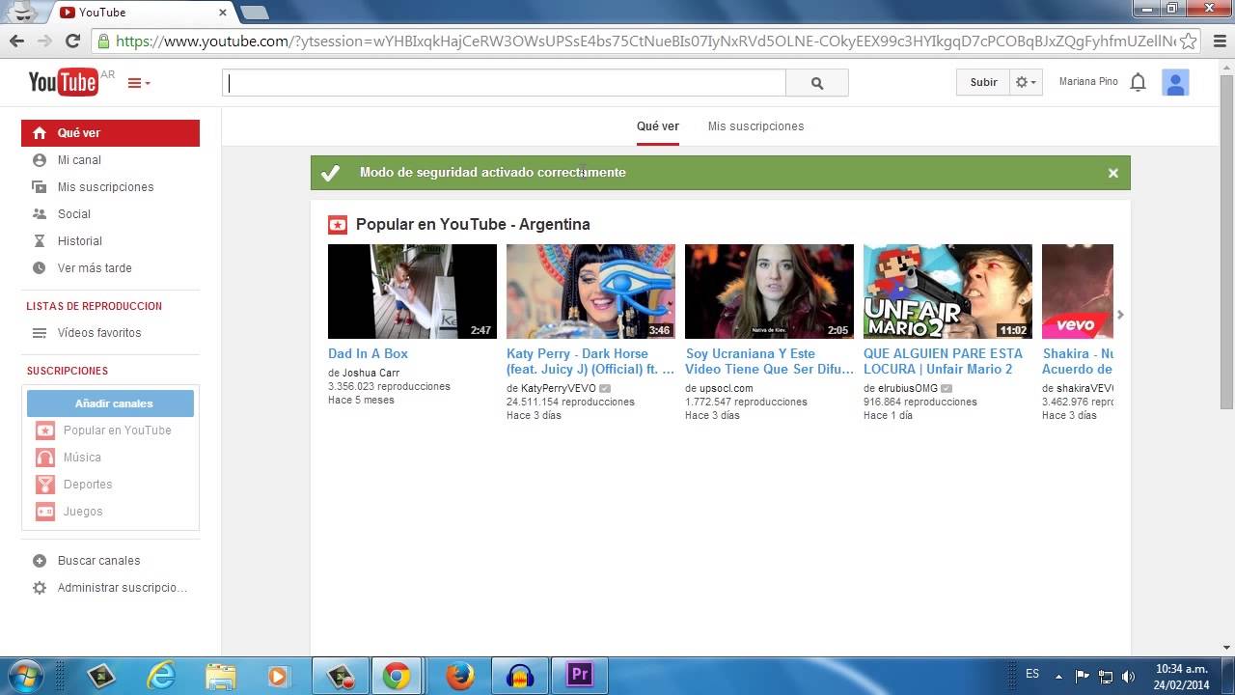Open the Katy Perry Dark Horse thumbnail
Viewport: 1235px width, 695px height.
[590, 292]
